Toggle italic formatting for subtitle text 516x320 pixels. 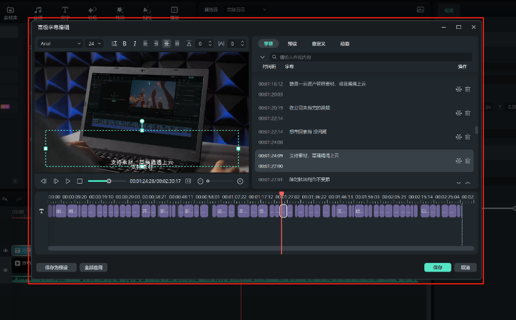click(135, 44)
